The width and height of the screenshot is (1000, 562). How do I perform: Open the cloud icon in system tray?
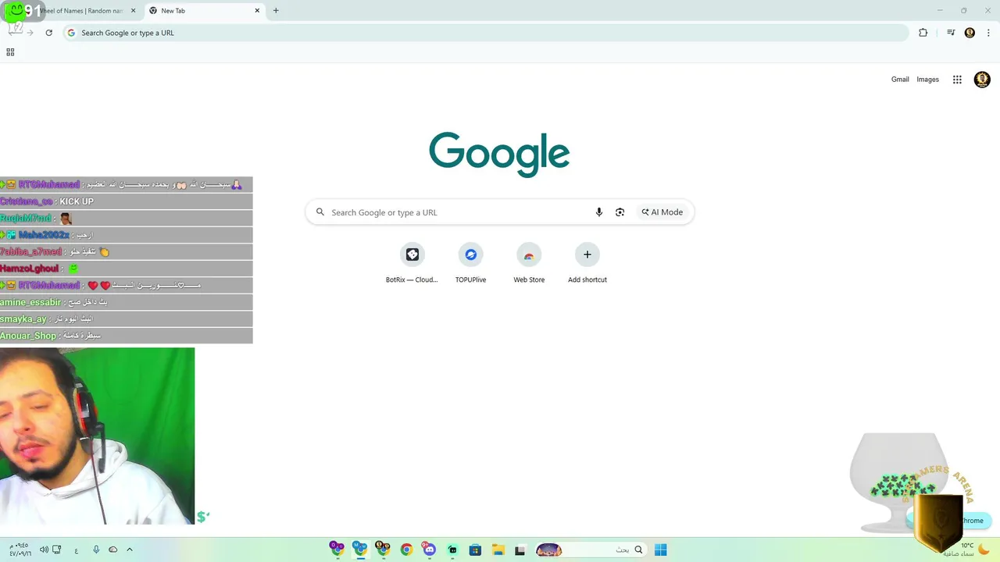pyautogui.click(x=113, y=550)
